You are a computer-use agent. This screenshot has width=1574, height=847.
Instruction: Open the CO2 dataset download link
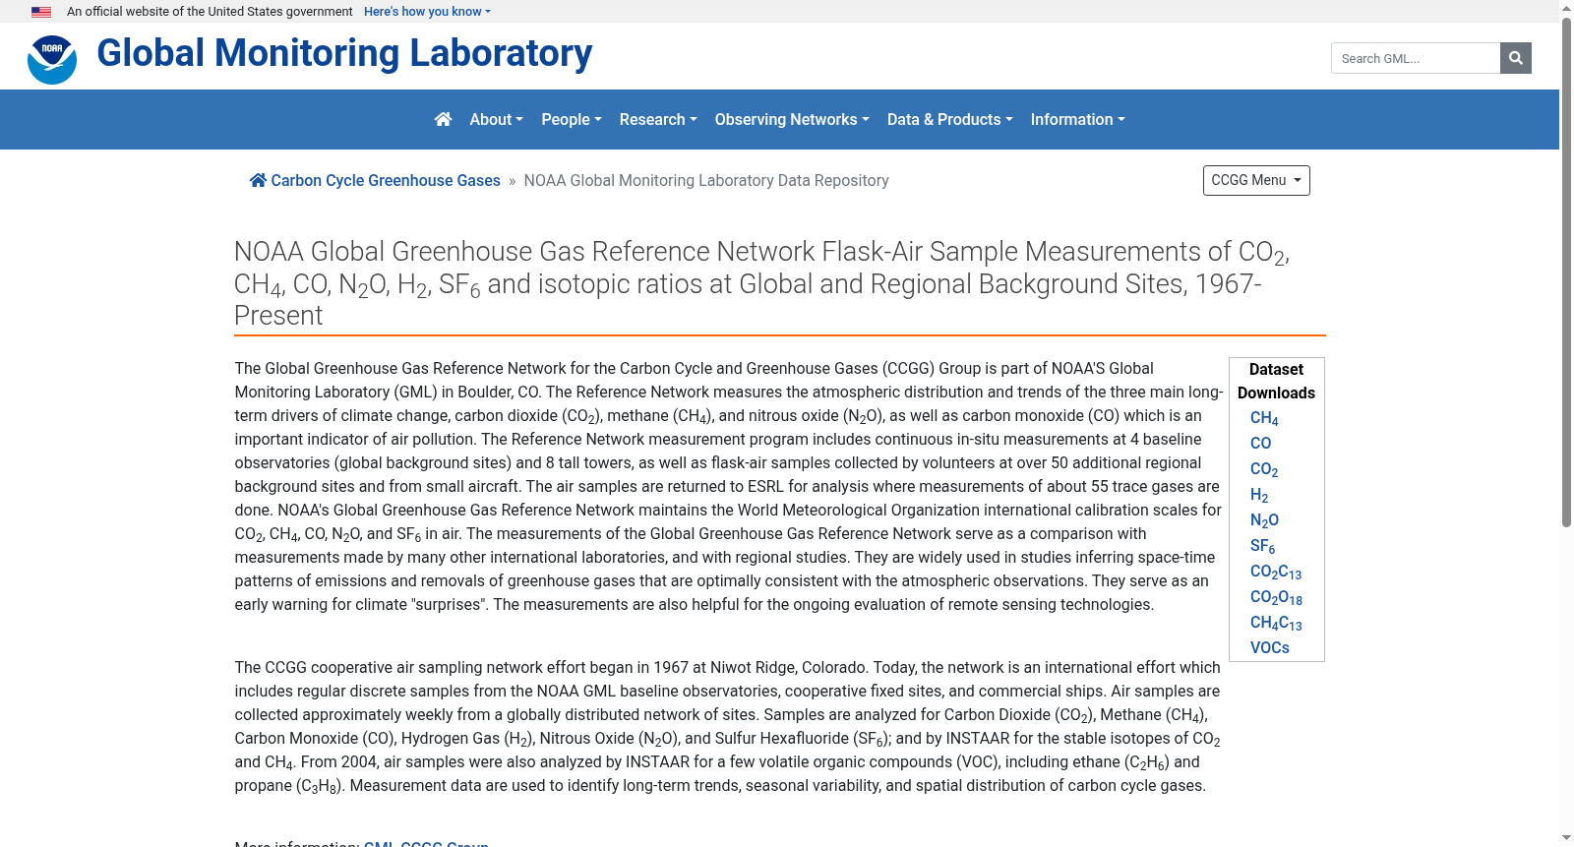click(1264, 469)
